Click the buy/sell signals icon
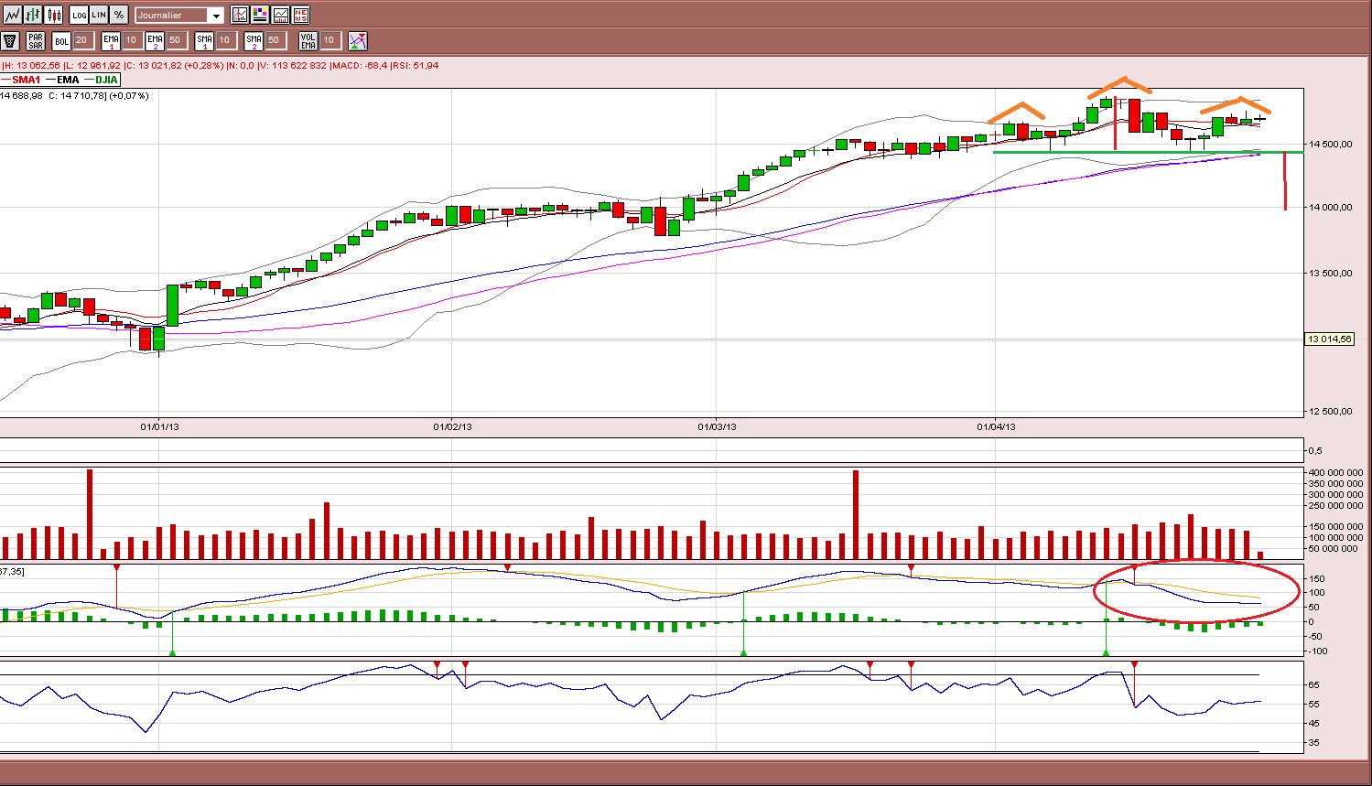The height and width of the screenshot is (786, 1372). 358,40
